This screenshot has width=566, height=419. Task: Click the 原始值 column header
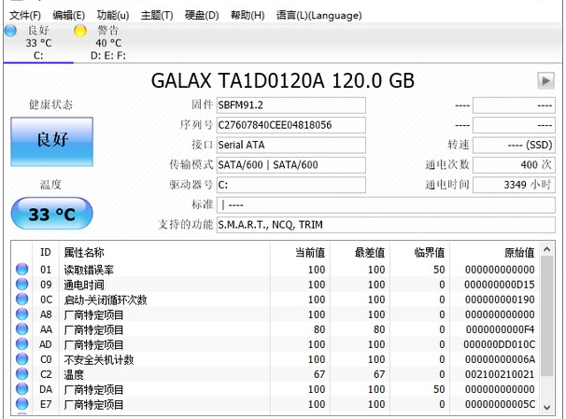[x=495, y=252]
